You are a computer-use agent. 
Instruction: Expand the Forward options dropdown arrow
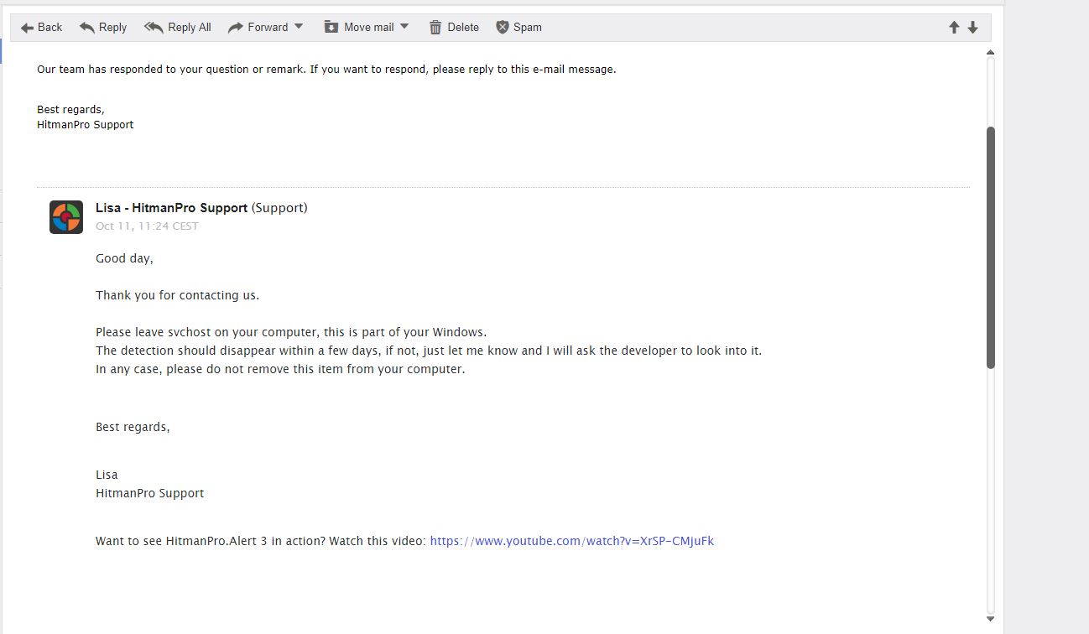point(299,27)
